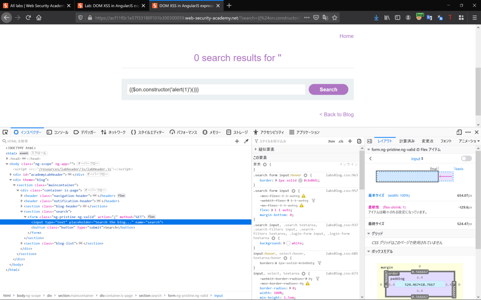Click labHeader.js script src link
Viewport: 481px width, 300px height.
(x=75, y=169)
